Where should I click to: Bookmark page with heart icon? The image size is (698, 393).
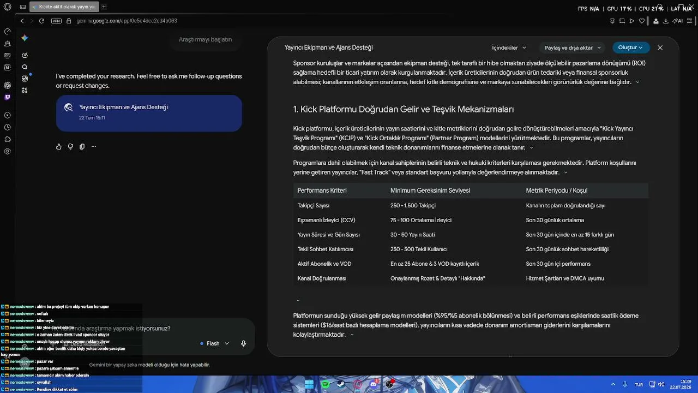[642, 21]
